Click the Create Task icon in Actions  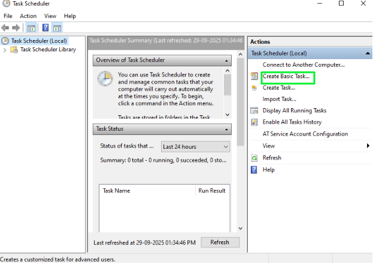coord(254,88)
